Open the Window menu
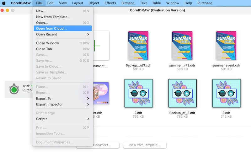 click(173, 3)
